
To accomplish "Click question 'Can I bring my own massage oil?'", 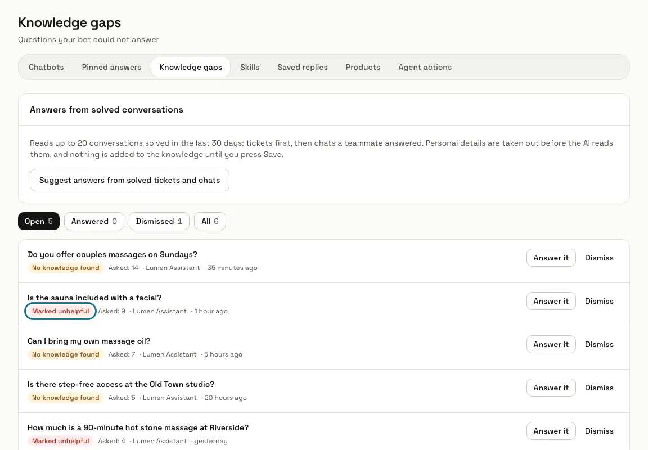I will point(89,341).
